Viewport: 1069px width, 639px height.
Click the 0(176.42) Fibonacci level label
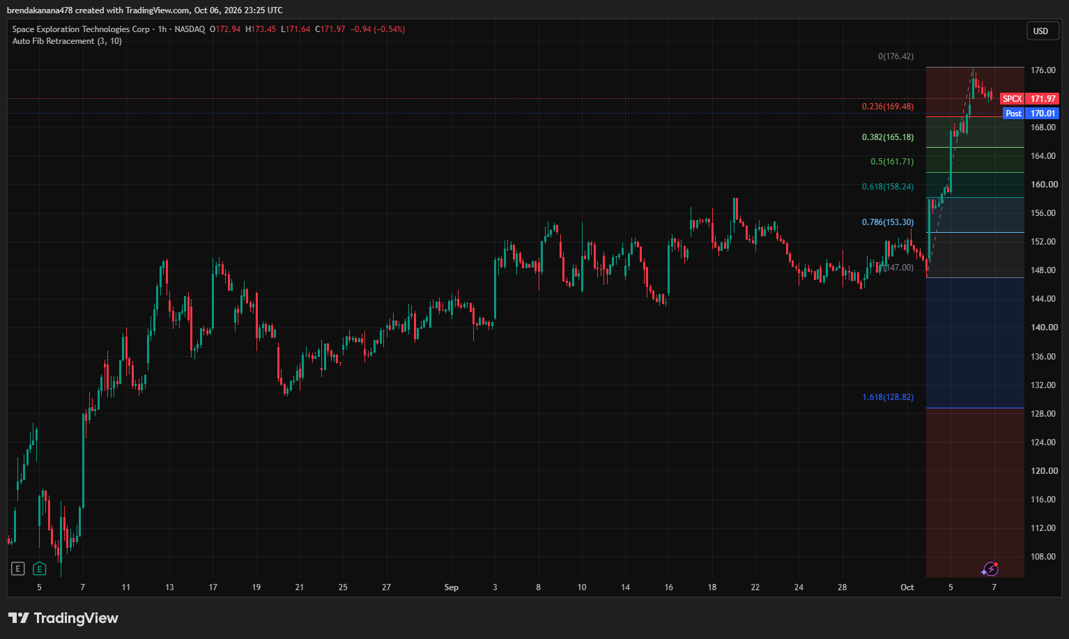pyautogui.click(x=895, y=56)
